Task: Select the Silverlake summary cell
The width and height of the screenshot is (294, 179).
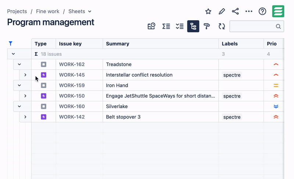Action: tap(161, 106)
